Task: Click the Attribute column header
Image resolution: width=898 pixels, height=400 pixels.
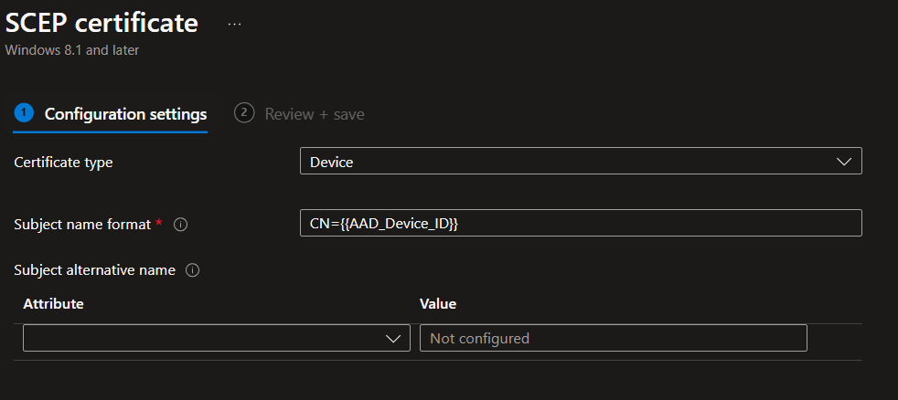Action: tap(53, 303)
